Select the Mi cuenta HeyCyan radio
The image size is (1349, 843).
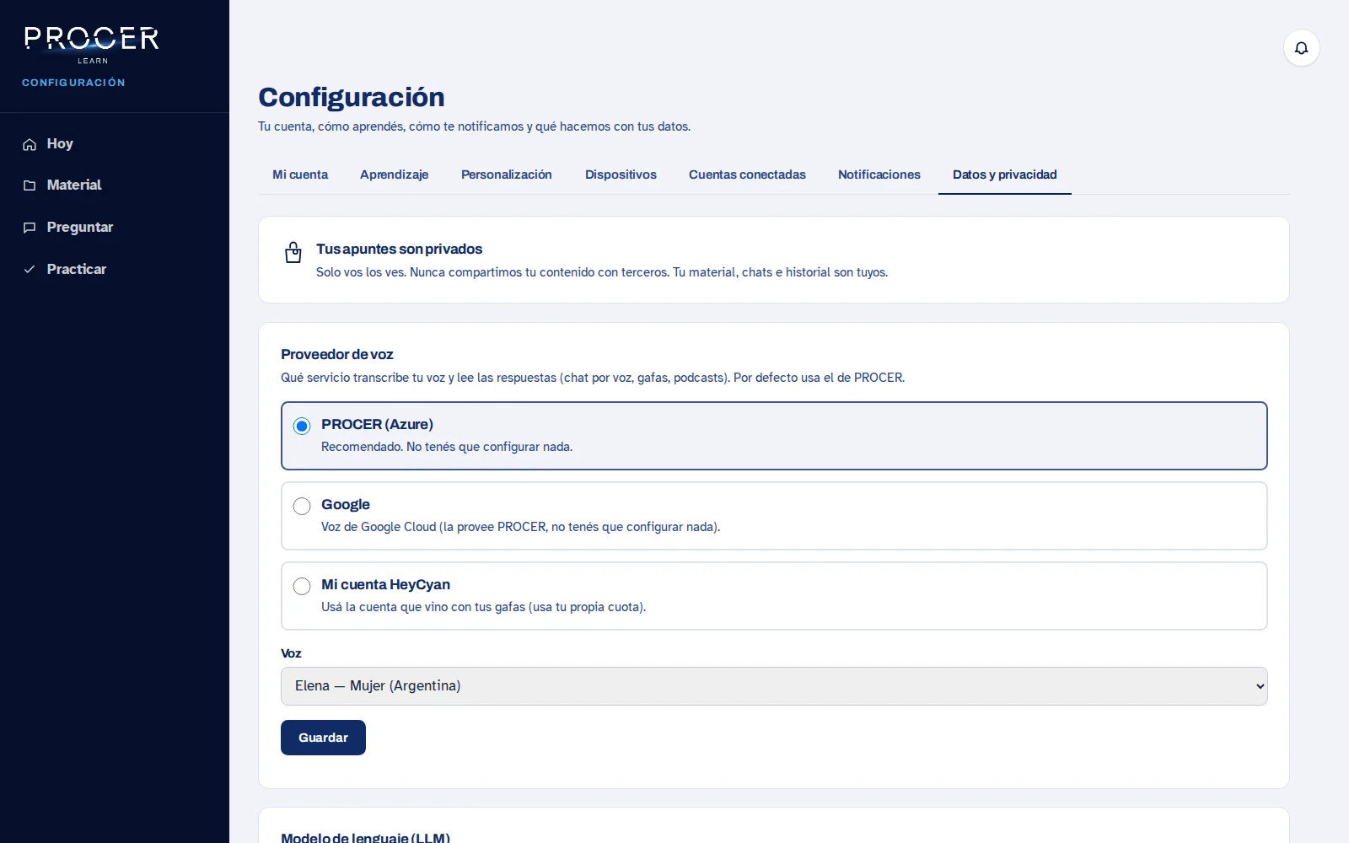302,586
